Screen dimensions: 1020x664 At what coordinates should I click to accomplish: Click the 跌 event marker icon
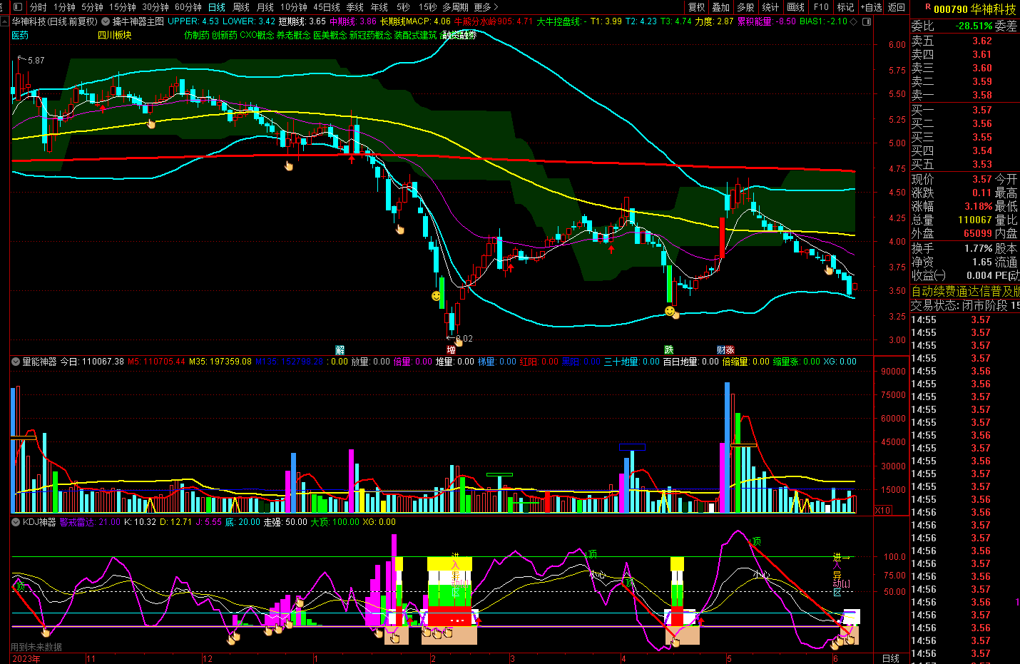coord(668,349)
